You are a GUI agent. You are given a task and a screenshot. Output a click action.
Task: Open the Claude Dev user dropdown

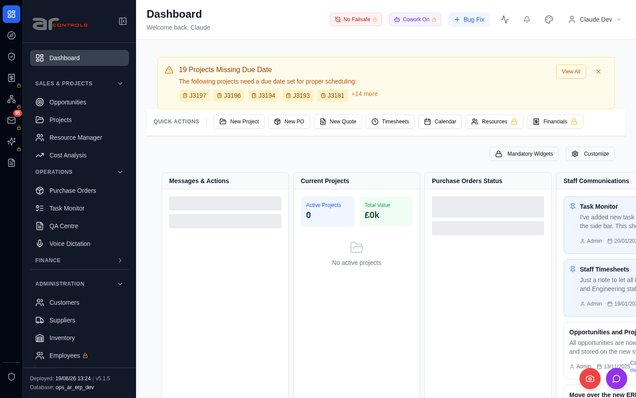[595, 19]
